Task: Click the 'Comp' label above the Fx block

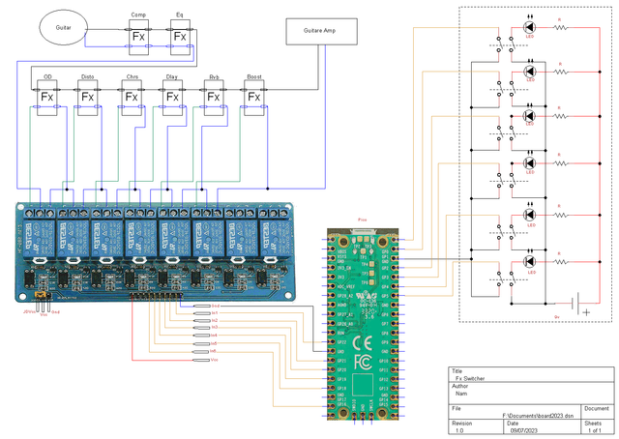Action: coord(138,15)
